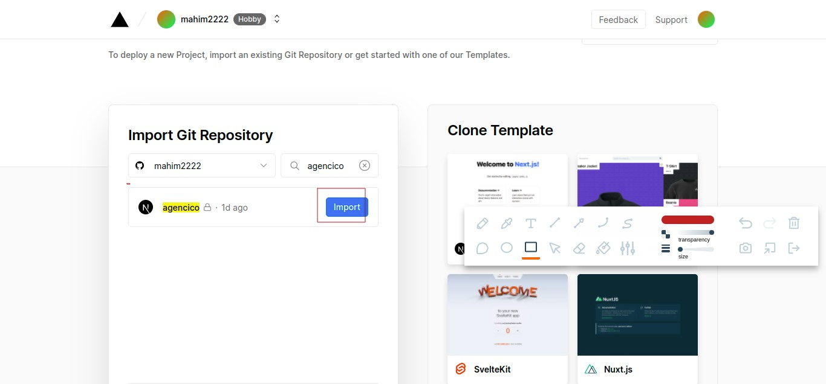Click the magnifier icon in repository search
Viewport: 826px width, 384px height.
pyautogui.click(x=295, y=165)
